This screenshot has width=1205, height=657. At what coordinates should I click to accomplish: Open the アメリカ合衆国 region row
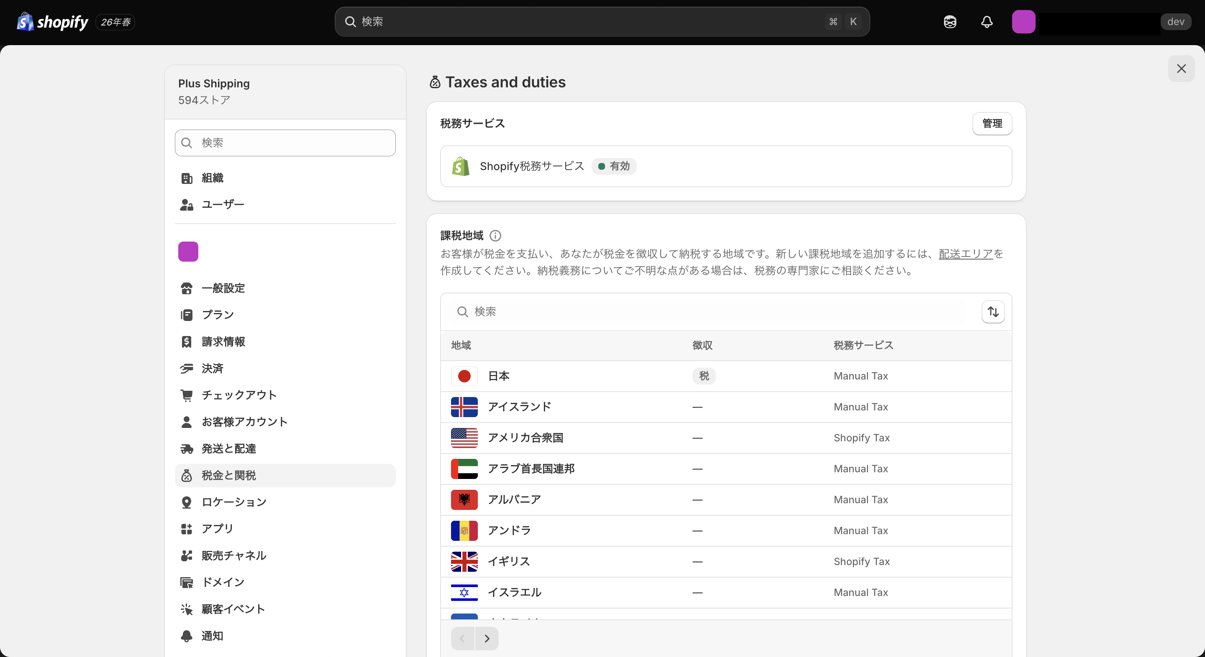click(726, 438)
